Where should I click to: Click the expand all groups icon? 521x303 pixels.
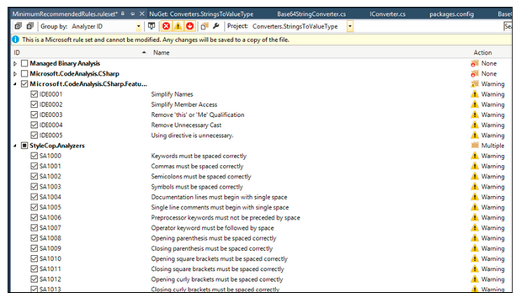[18, 26]
